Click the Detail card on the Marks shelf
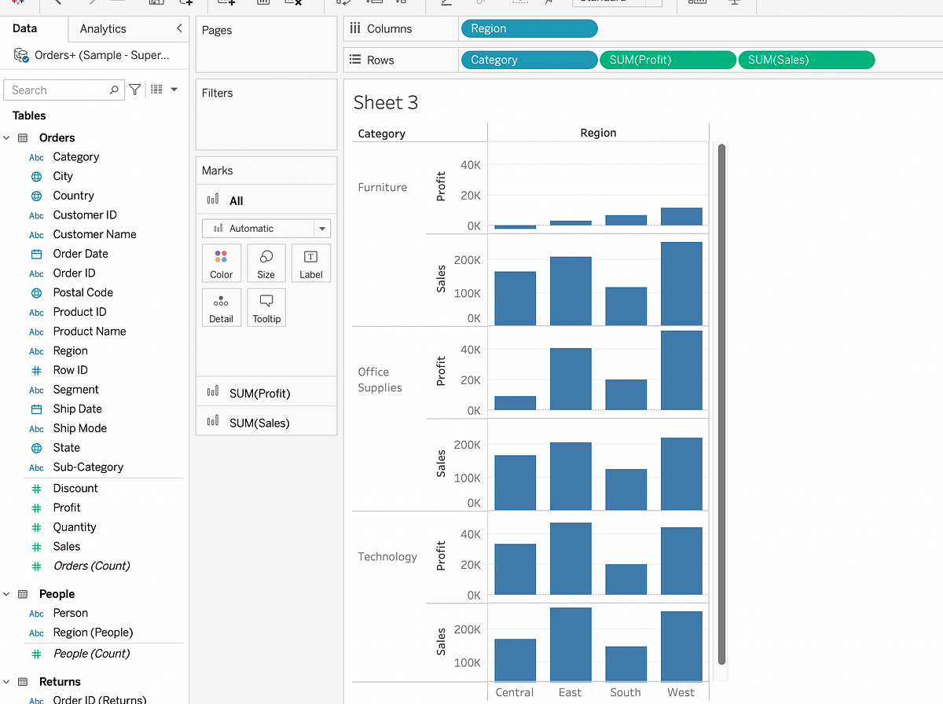 point(221,306)
